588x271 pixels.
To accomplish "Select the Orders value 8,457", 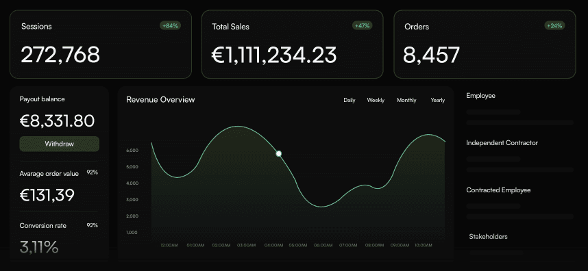I will [x=431, y=55].
